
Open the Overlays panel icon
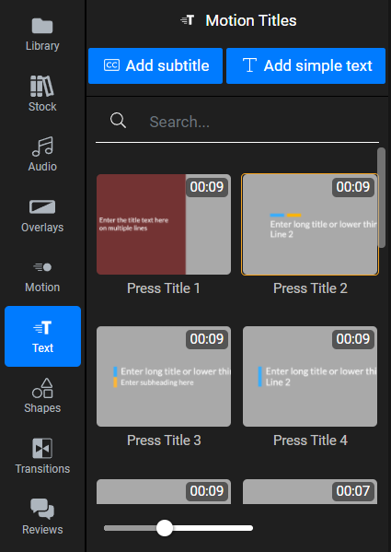[x=42, y=207]
